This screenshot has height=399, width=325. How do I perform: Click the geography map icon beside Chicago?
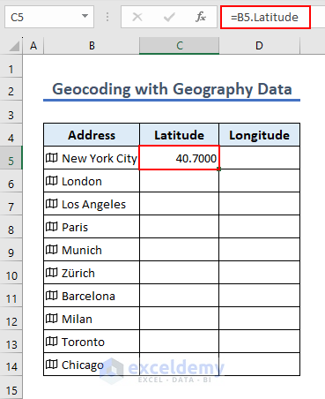click(x=52, y=365)
